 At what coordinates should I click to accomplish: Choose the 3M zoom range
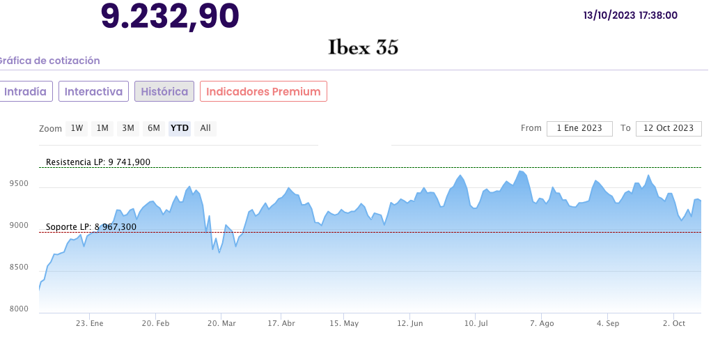click(128, 128)
